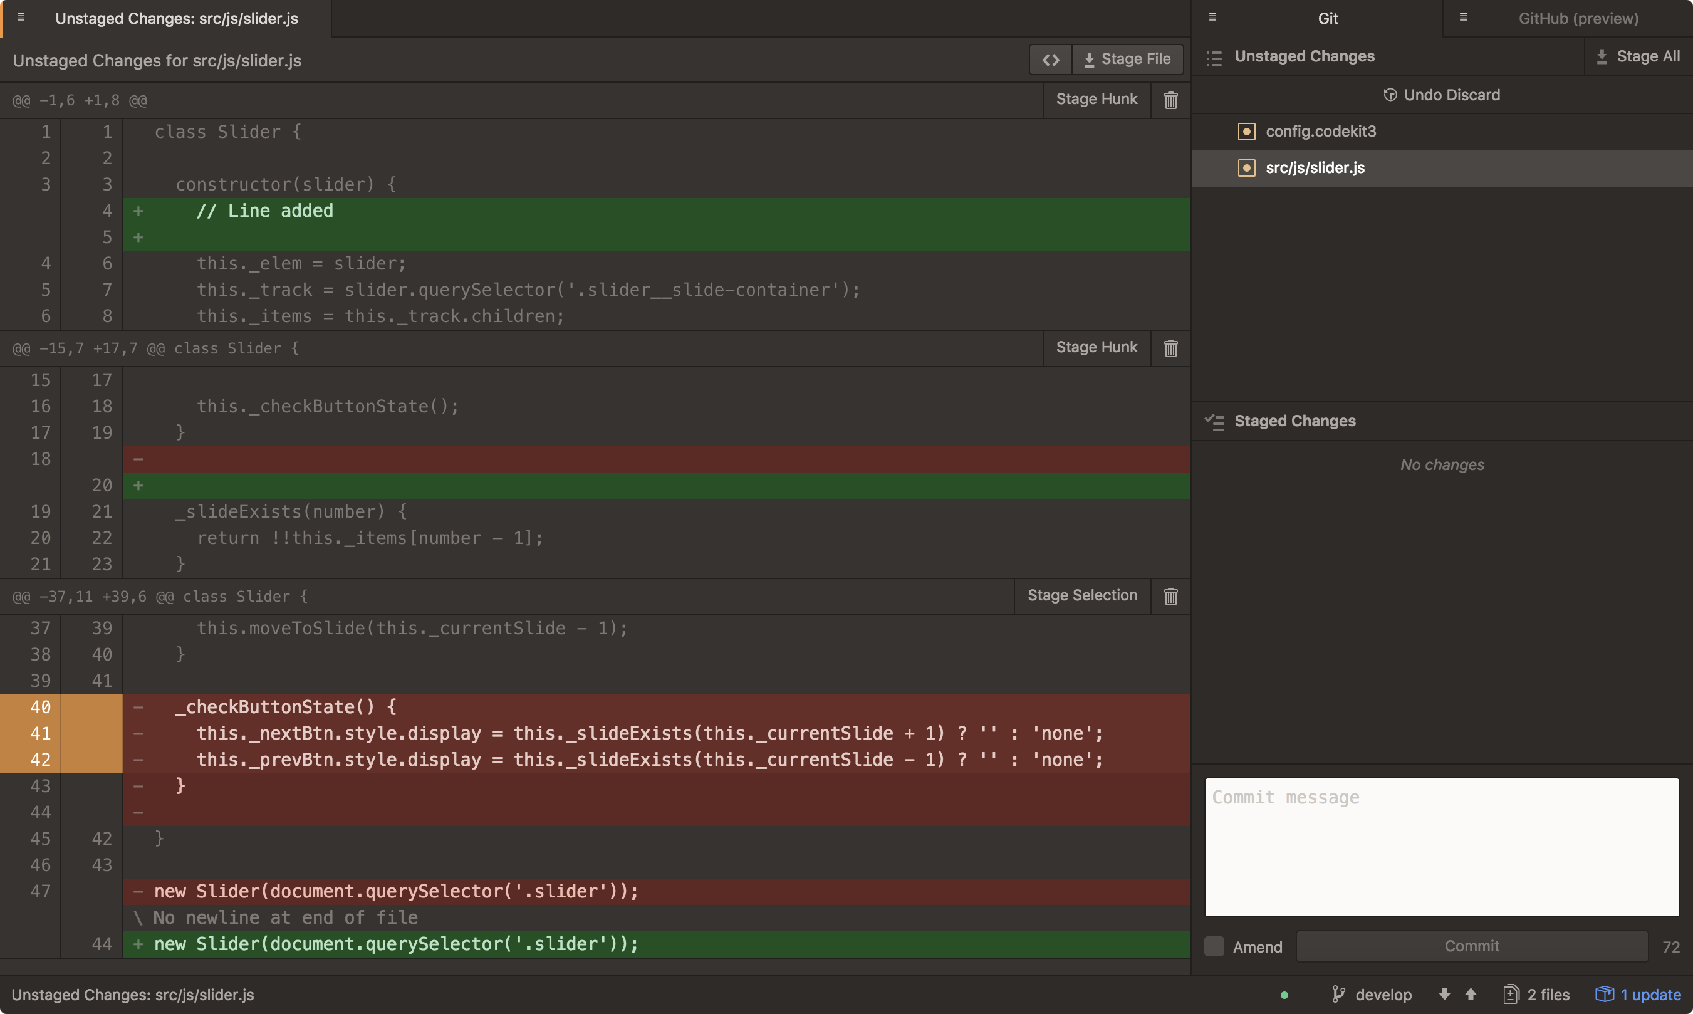Open the Git panel menu icon
Screen dimensions: 1693x1014
point(1214,17)
